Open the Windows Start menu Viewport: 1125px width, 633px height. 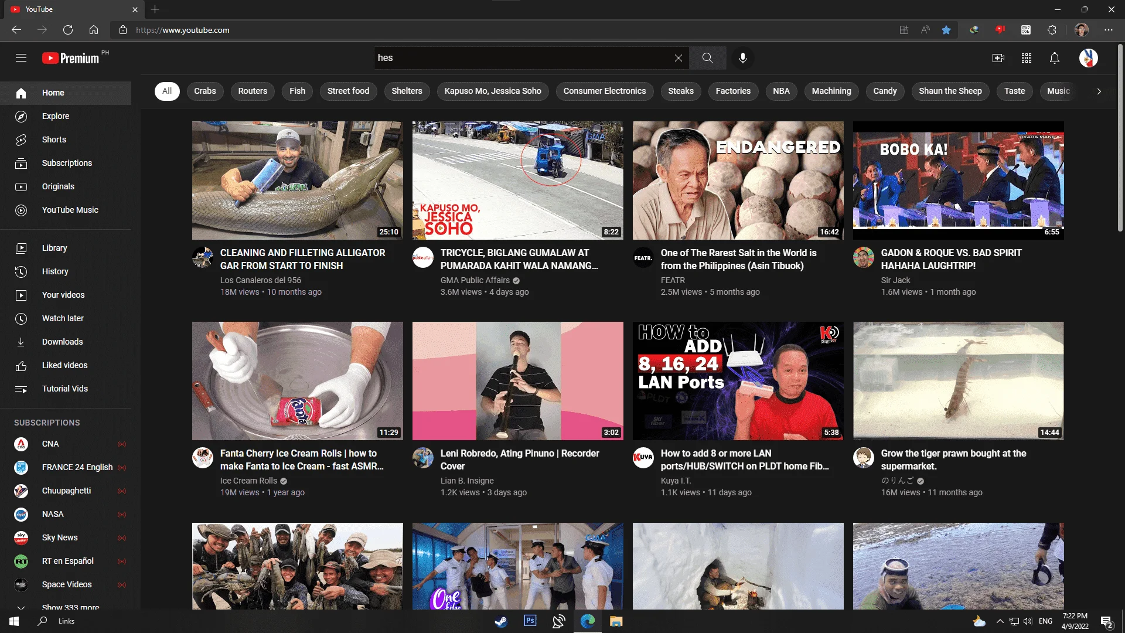(14, 621)
